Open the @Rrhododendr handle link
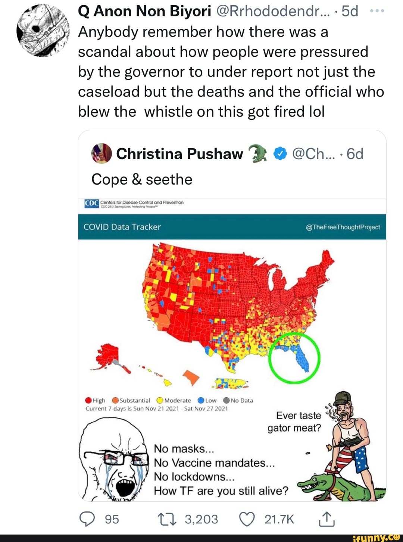 coord(273,11)
